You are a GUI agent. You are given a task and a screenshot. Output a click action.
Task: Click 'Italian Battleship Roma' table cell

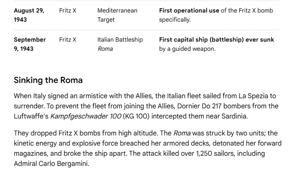click(x=120, y=44)
